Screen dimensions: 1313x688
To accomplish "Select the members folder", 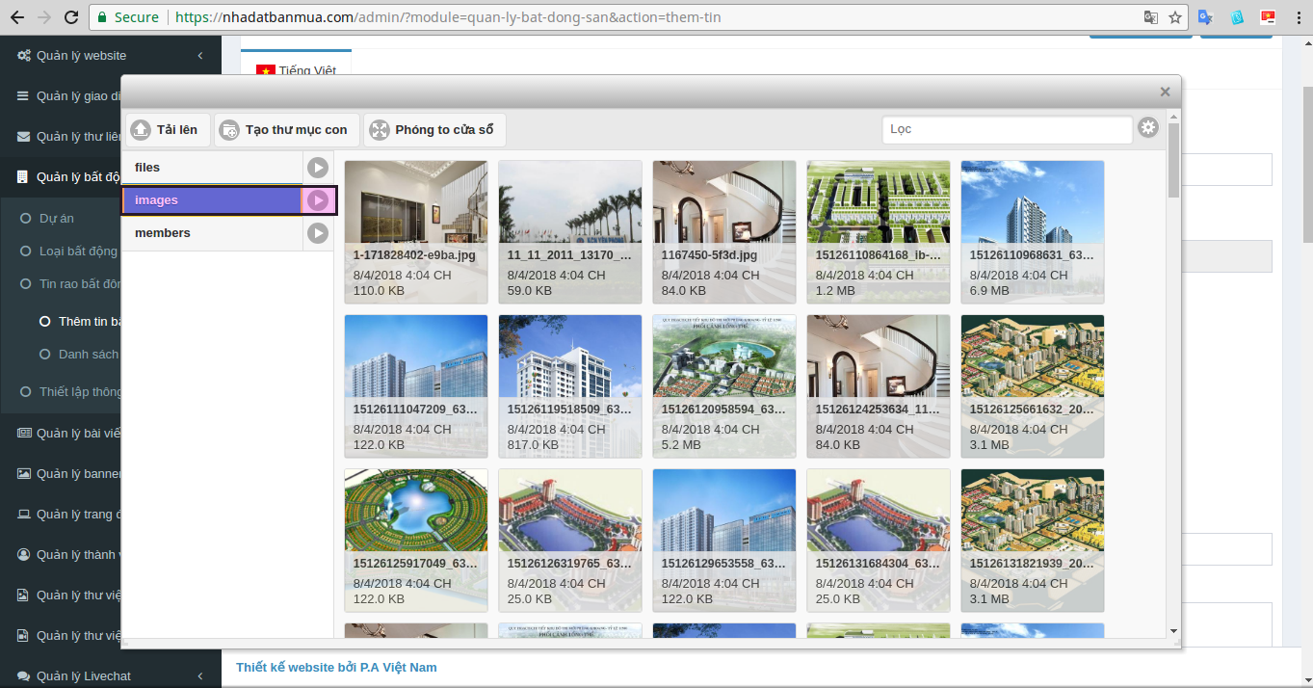I will click(x=212, y=233).
